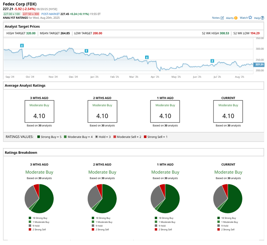The height and width of the screenshot is (245, 267).
Task: Click the 52 WK LOW 194.29 value
Action: click(x=255, y=33)
